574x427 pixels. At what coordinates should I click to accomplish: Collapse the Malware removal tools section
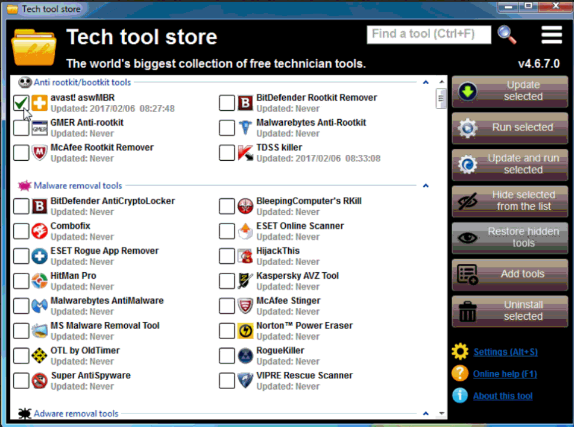425,186
